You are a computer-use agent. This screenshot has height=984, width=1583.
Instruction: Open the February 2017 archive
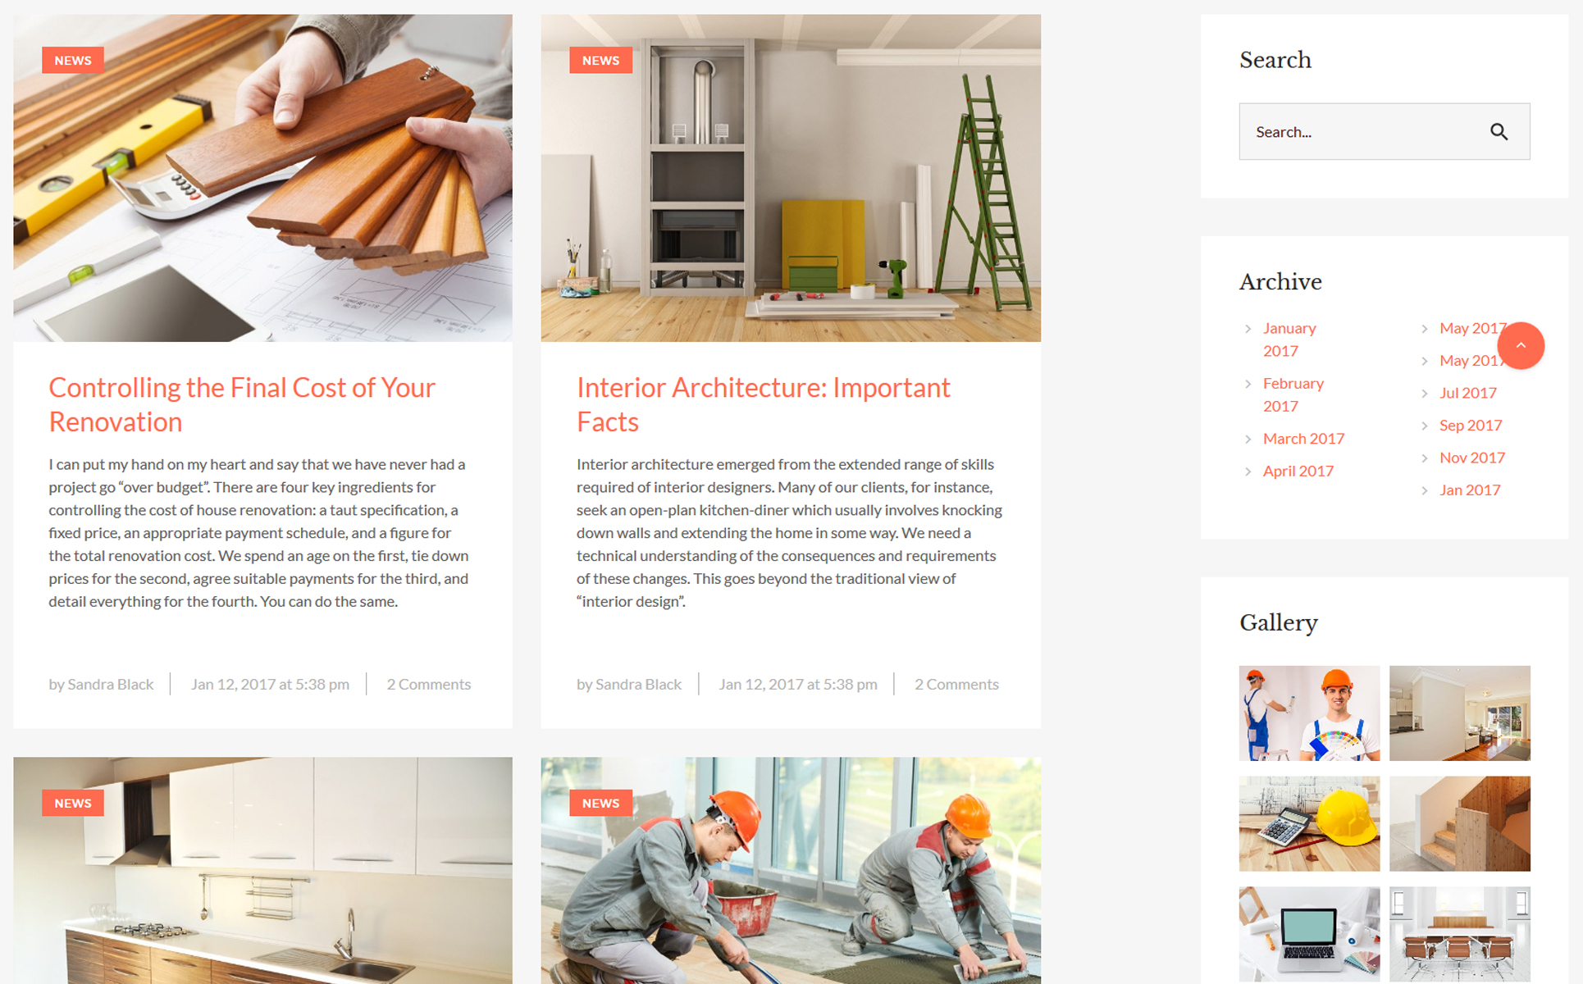(1293, 394)
